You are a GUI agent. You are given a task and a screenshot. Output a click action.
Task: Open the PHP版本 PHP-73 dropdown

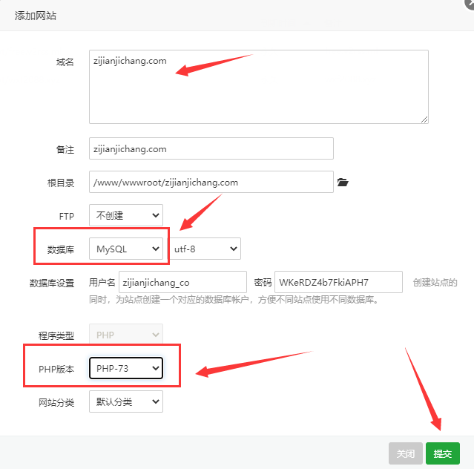126,368
